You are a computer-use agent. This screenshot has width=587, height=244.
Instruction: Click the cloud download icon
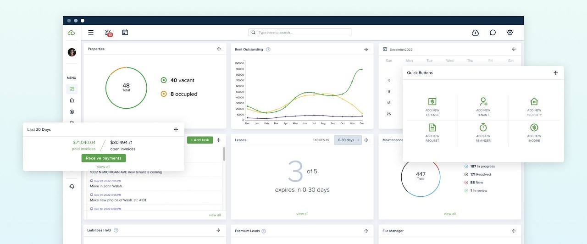coord(475,33)
